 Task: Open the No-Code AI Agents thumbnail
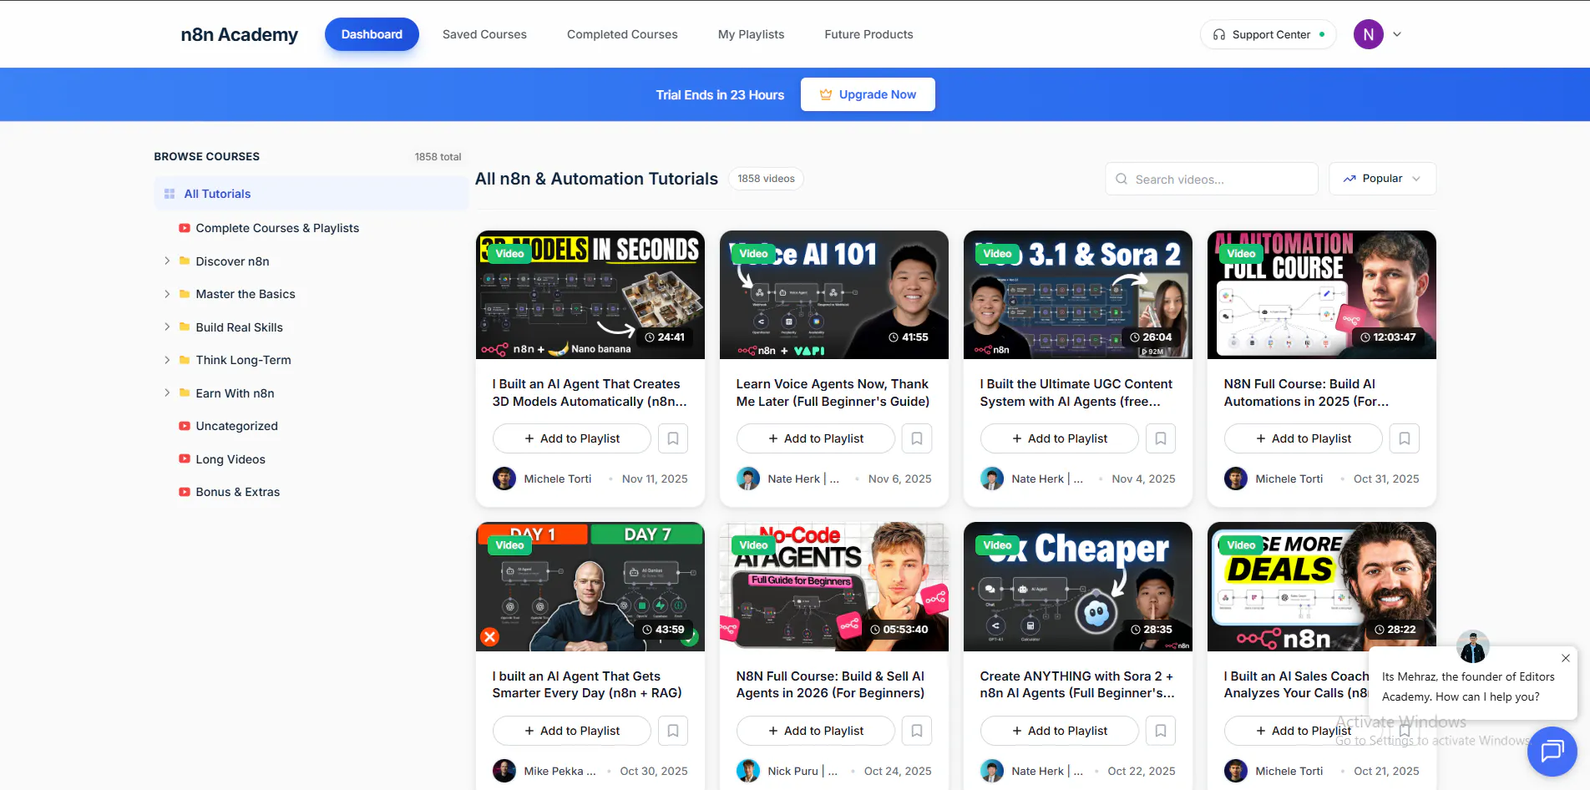tap(834, 587)
